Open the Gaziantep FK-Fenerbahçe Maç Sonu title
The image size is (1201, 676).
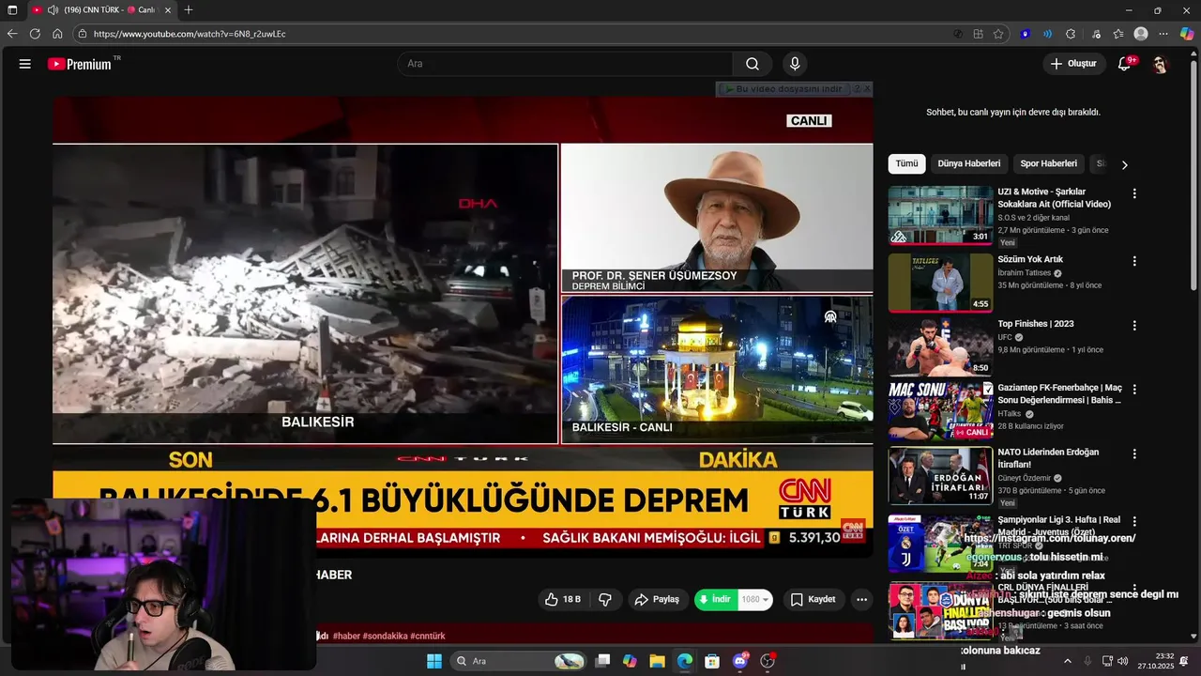pos(1059,393)
